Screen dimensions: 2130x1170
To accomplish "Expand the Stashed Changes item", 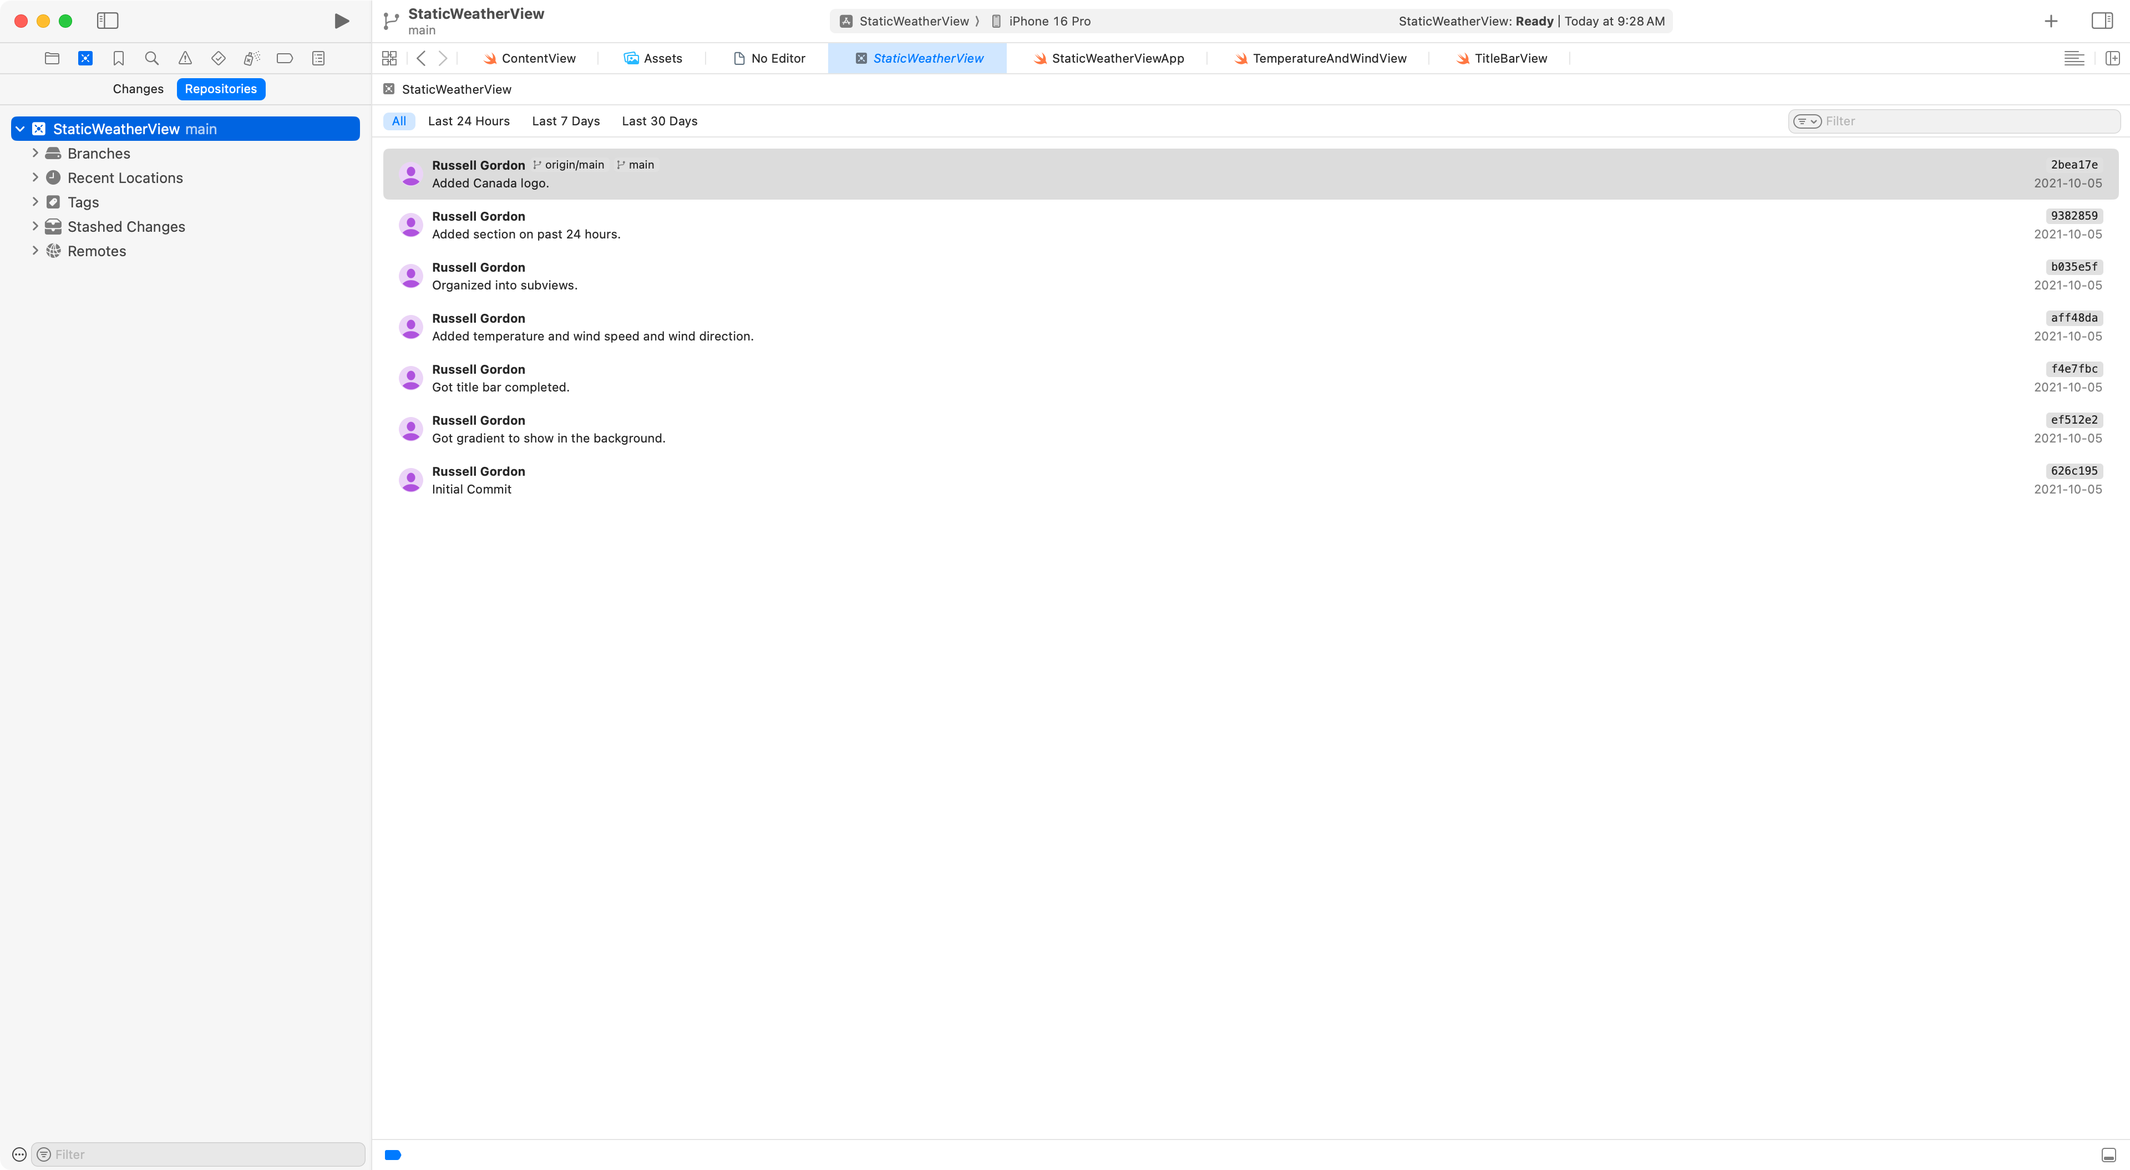I will 35,226.
